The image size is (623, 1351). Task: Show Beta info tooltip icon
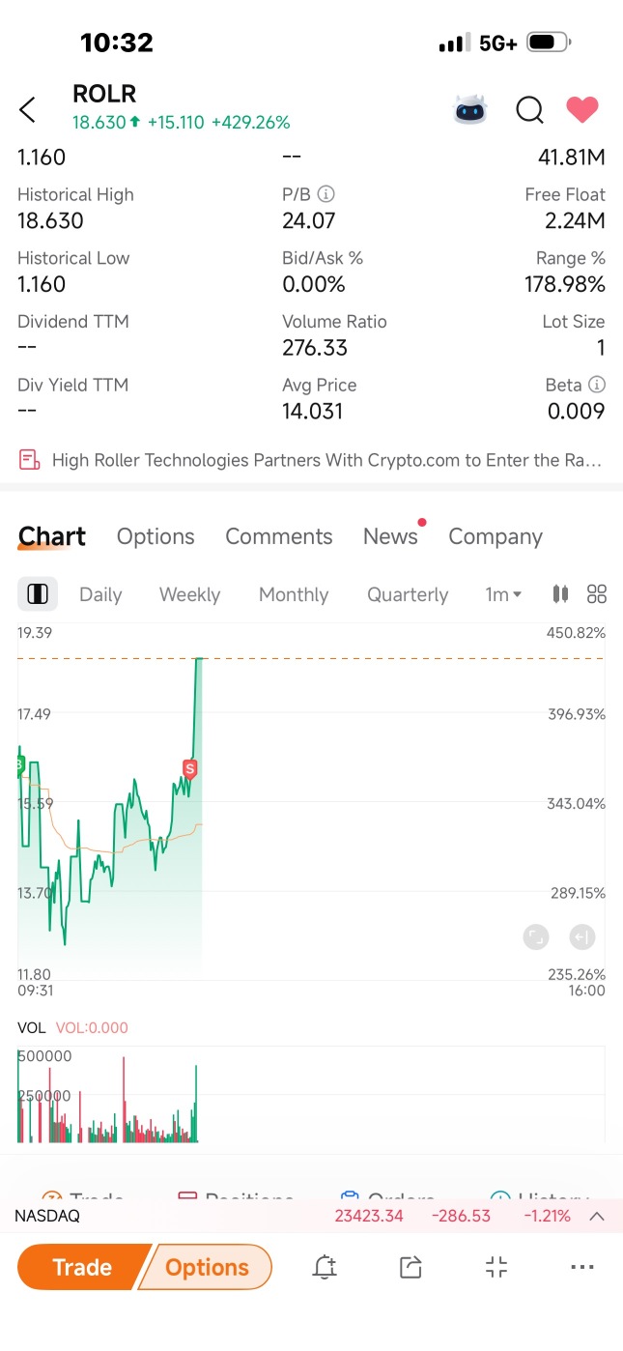pos(597,385)
